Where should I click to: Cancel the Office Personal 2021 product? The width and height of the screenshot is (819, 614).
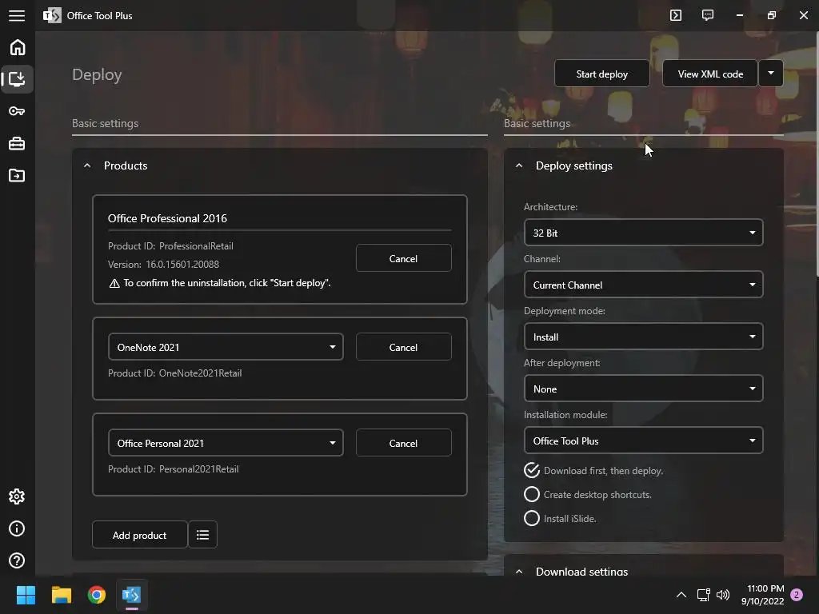click(403, 443)
